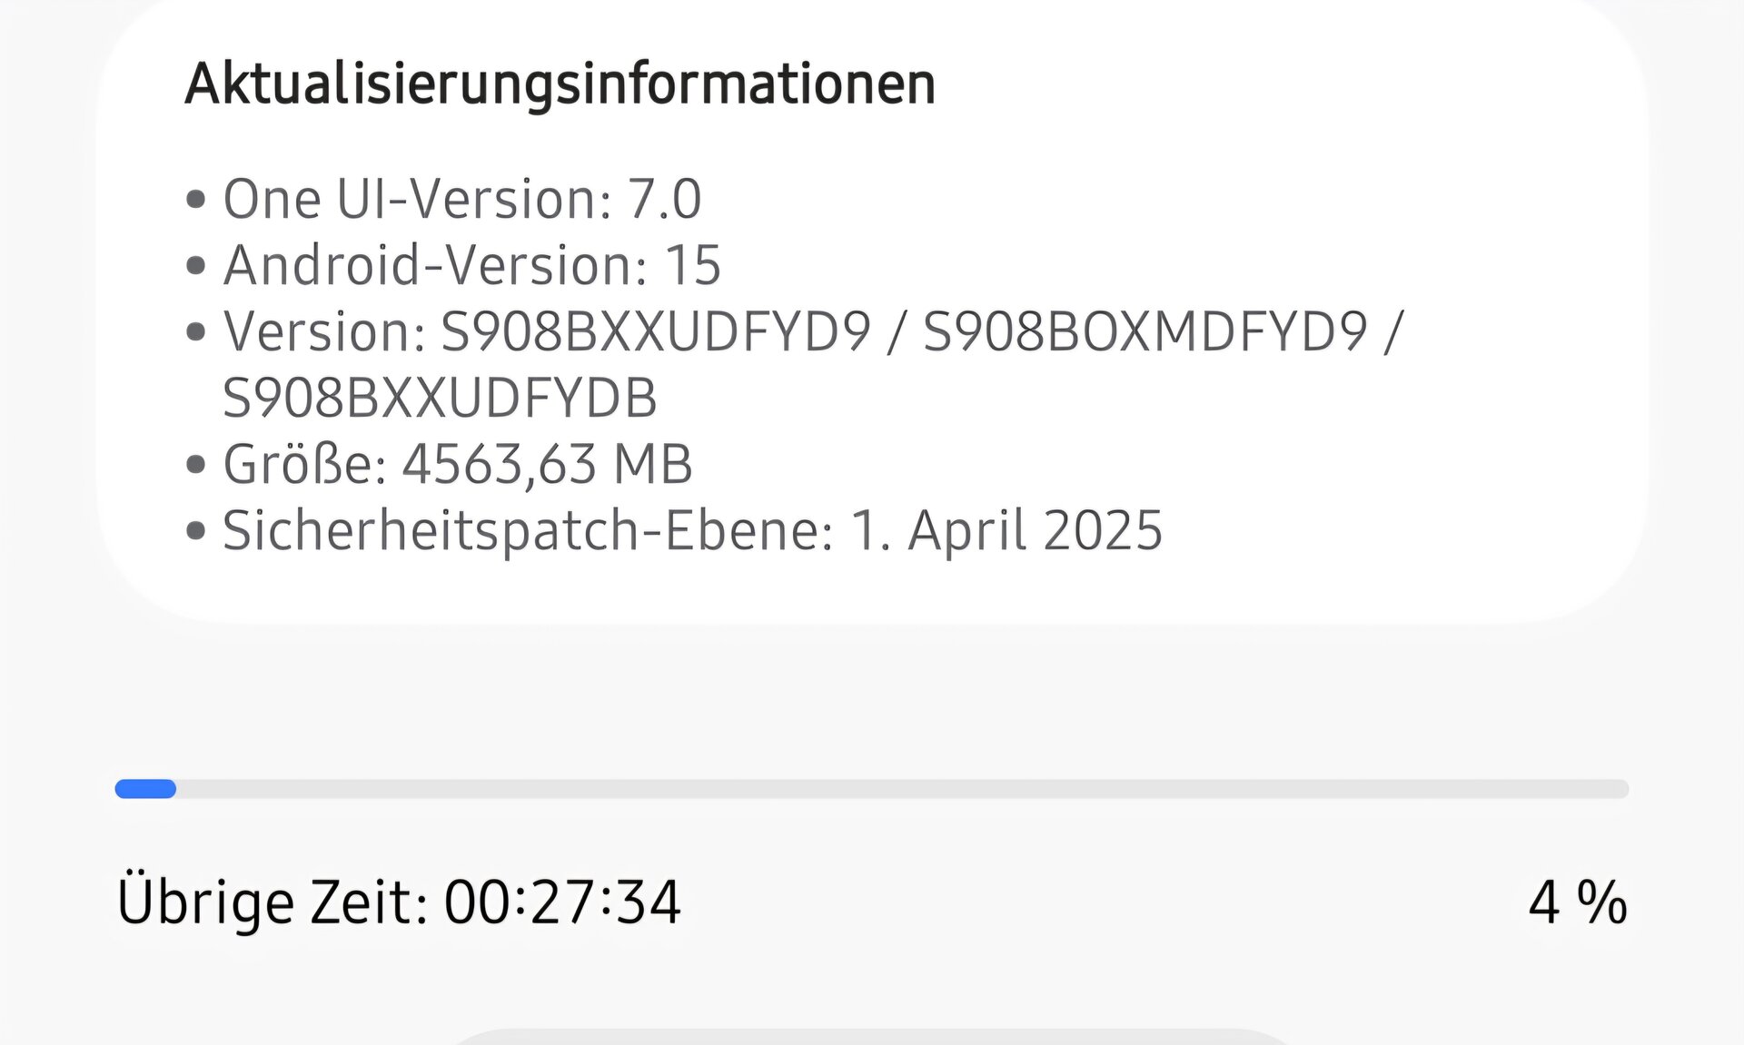Click the bullet before One UI-Version
1744x1045 pixels.
point(195,199)
